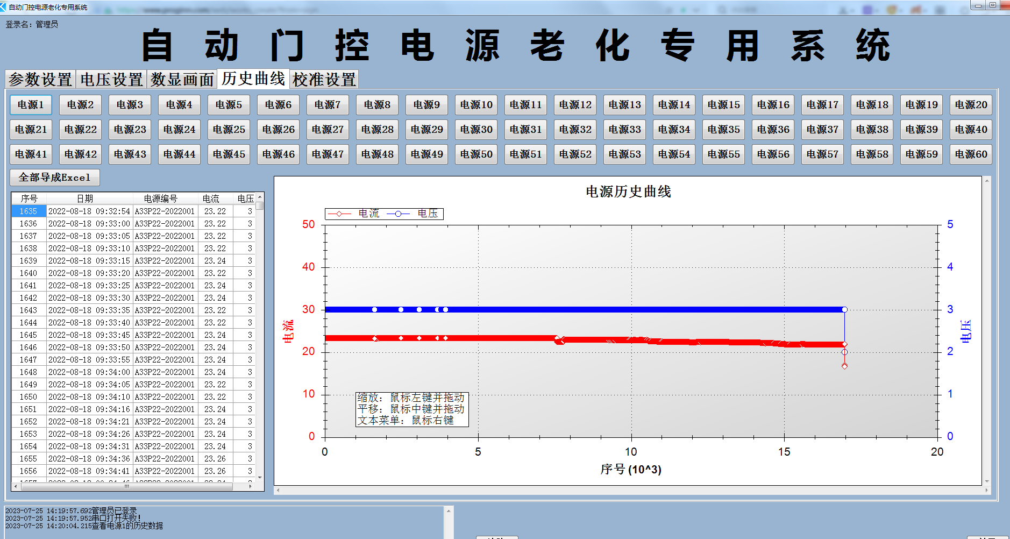Select the 电源1 button

click(31, 105)
